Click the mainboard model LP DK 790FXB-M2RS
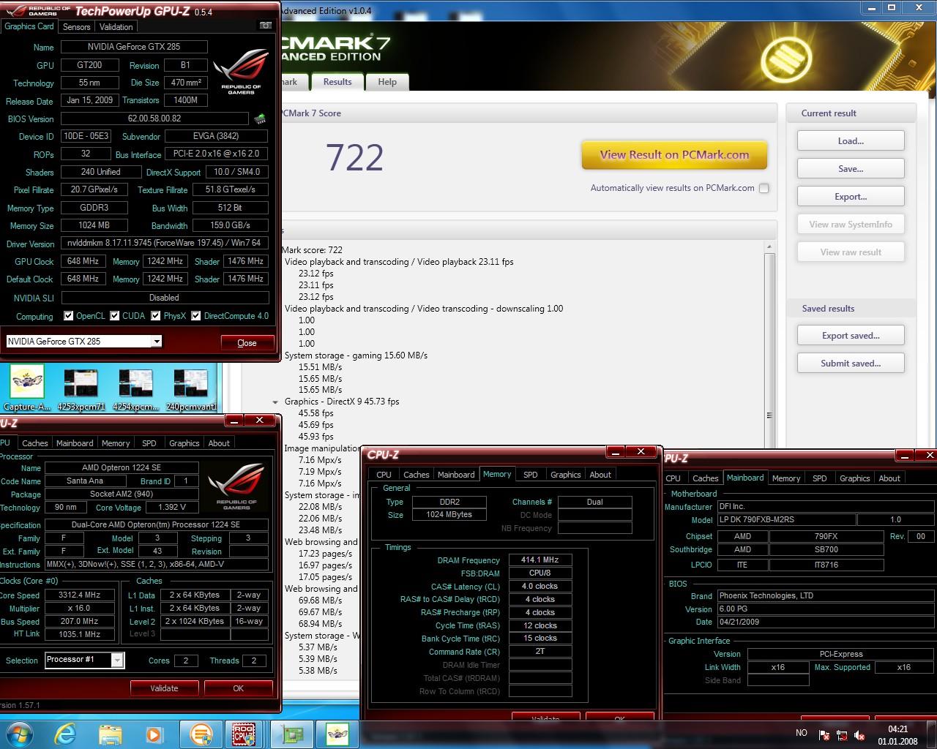 [786, 520]
